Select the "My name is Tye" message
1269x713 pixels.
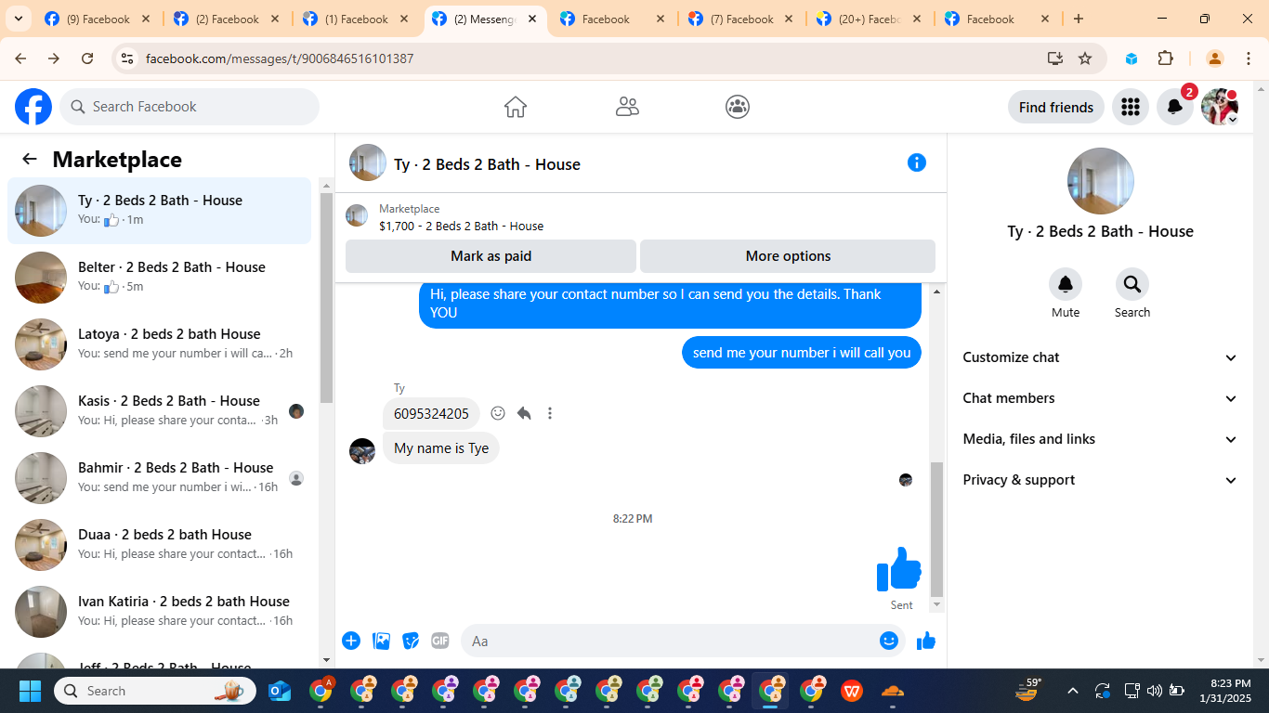pos(441,448)
